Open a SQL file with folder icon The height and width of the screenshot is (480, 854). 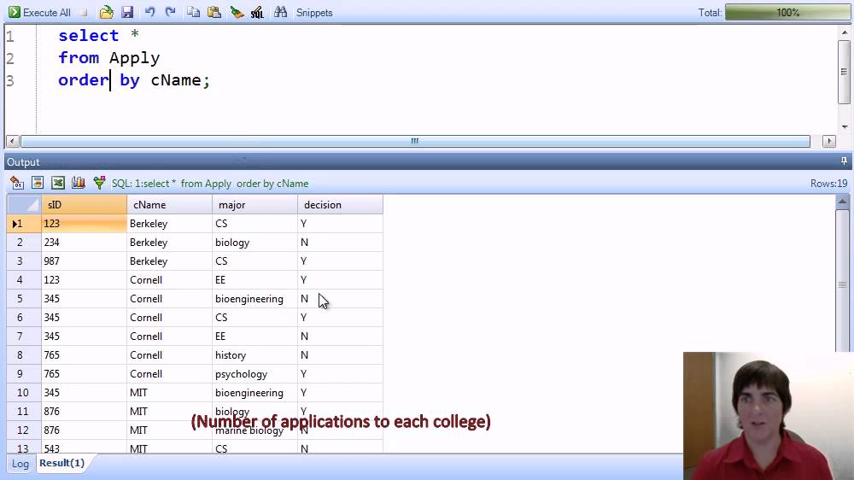[106, 12]
